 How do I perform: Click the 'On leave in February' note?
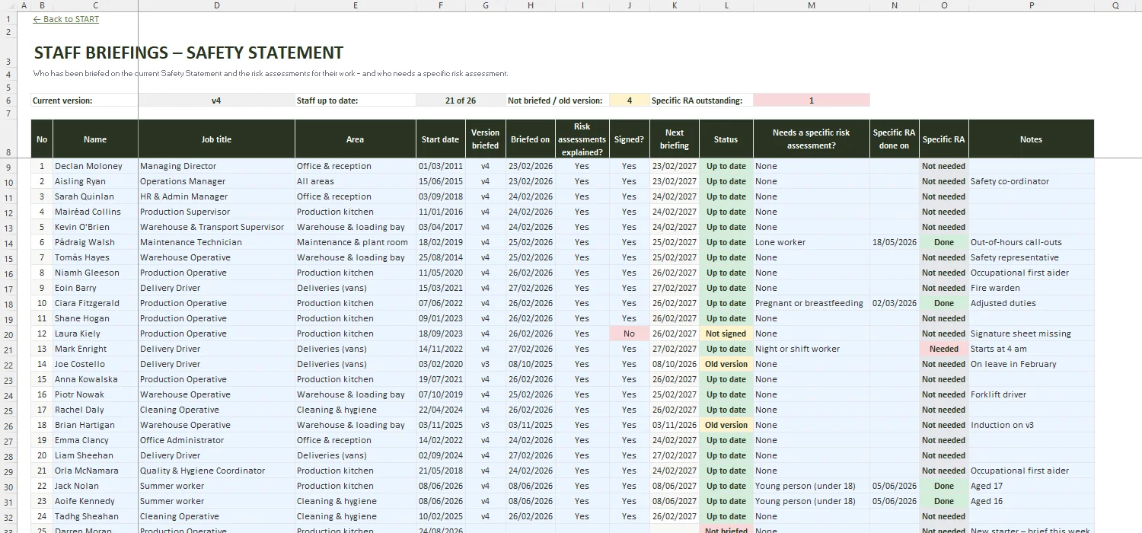[1031, 364]
